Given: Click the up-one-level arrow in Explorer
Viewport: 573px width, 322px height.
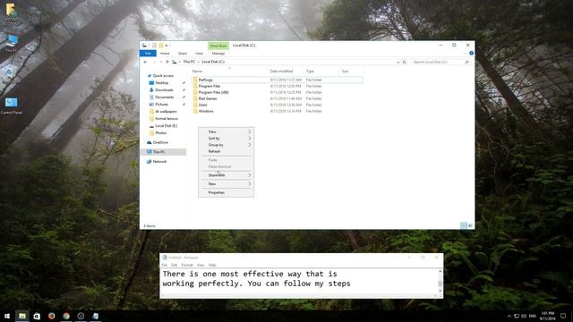Looking at the screenshot, I should pos(167,62).
